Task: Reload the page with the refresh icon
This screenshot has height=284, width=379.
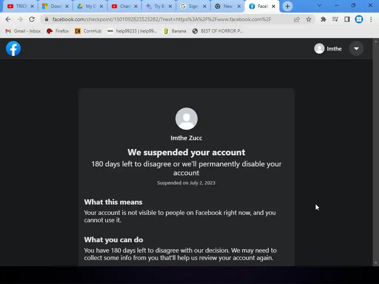Action: tap(32, 19)
